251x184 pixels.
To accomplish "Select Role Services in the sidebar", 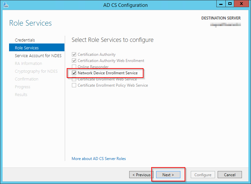I will (27, 48).
